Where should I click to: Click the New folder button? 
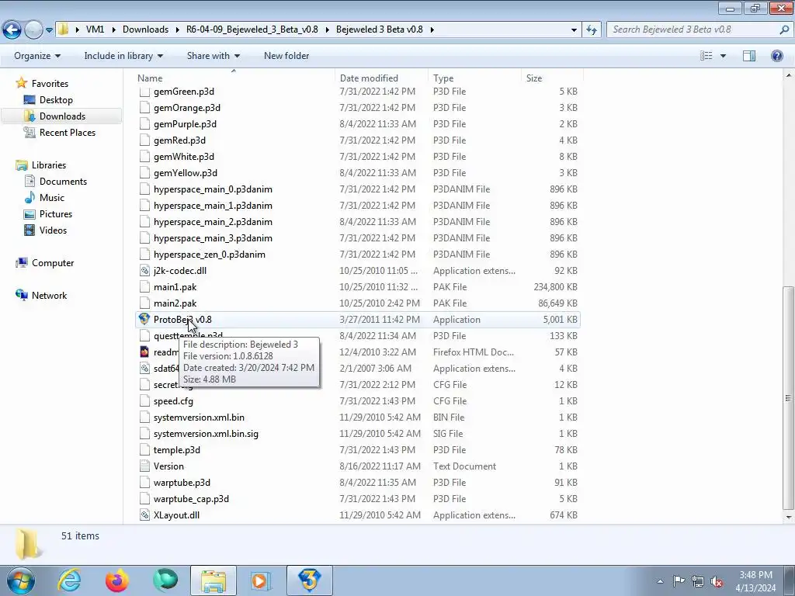(286, 56)
